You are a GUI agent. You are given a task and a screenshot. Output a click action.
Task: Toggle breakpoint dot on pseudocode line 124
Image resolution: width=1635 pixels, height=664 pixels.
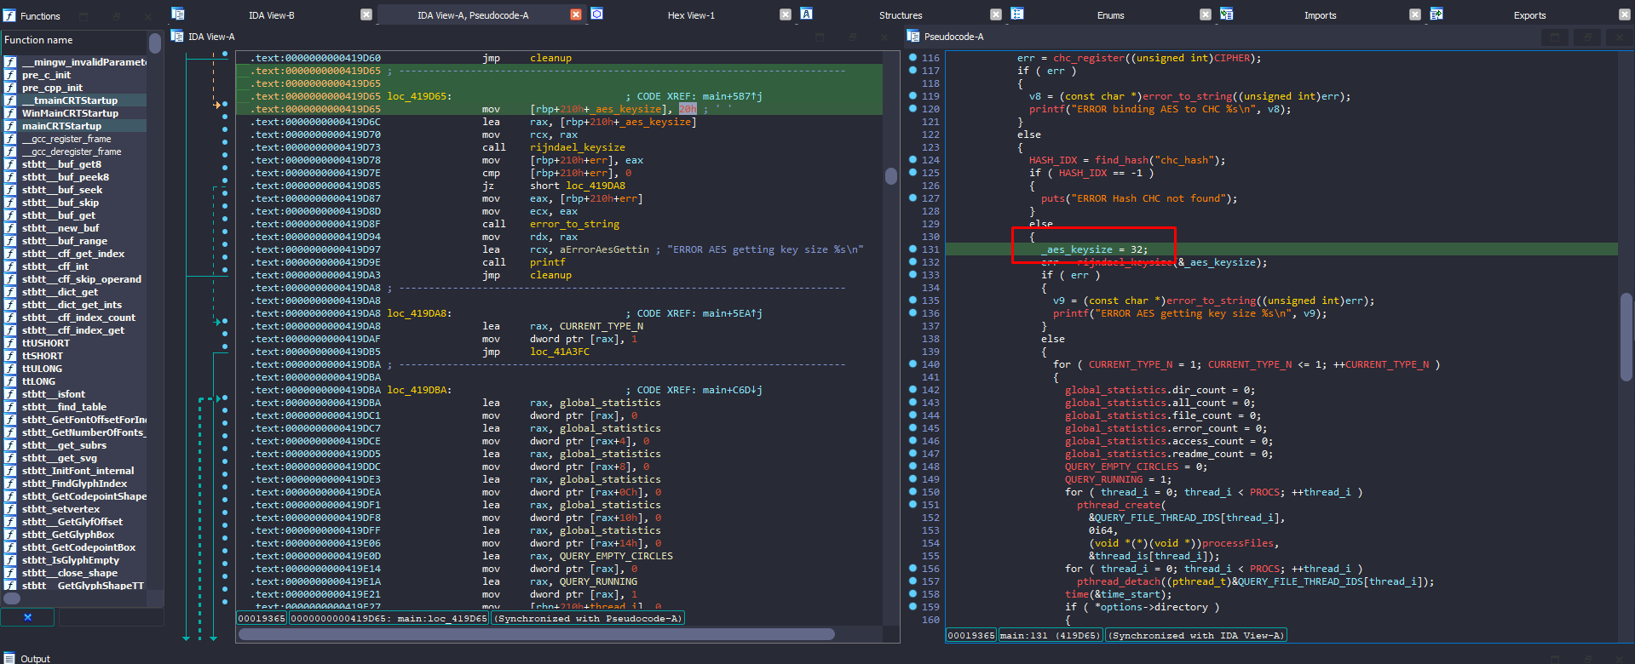coord(912,160)
